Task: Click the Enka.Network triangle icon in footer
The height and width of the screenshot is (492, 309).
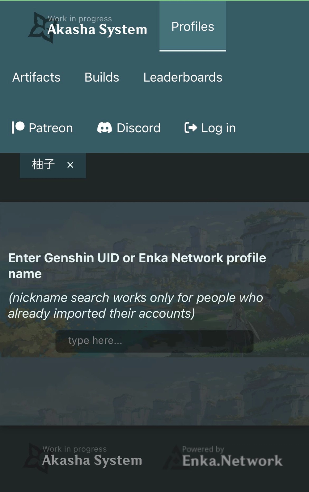Action: [x=173, y=458]
